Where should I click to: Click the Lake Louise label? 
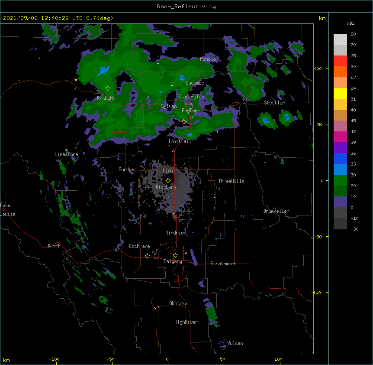8,210
